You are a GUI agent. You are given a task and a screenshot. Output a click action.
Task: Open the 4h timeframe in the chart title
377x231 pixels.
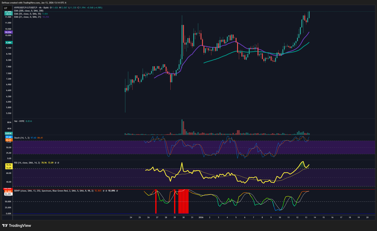pyautogui.click(x=40, y=8)
